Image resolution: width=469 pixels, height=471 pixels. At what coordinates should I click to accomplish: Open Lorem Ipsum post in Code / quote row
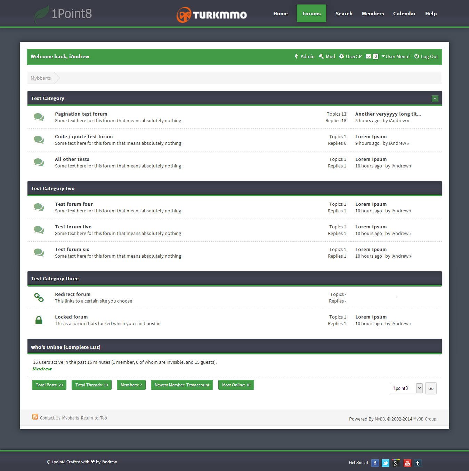[x=371, y=136]
